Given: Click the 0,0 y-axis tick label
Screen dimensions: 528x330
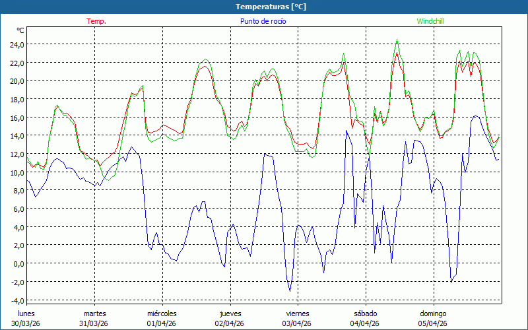Looking at the screenshot, I should point(18,263).
